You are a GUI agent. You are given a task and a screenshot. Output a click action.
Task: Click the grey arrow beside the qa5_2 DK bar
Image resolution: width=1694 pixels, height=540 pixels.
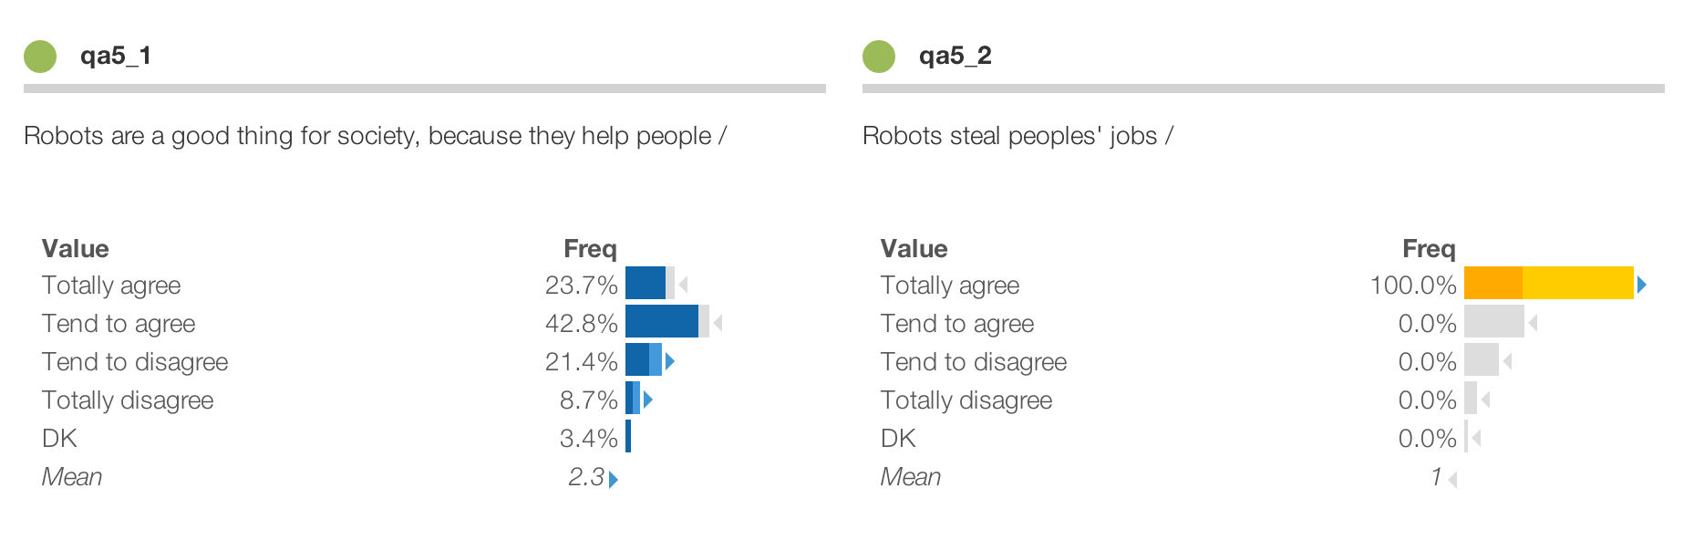1477,439
